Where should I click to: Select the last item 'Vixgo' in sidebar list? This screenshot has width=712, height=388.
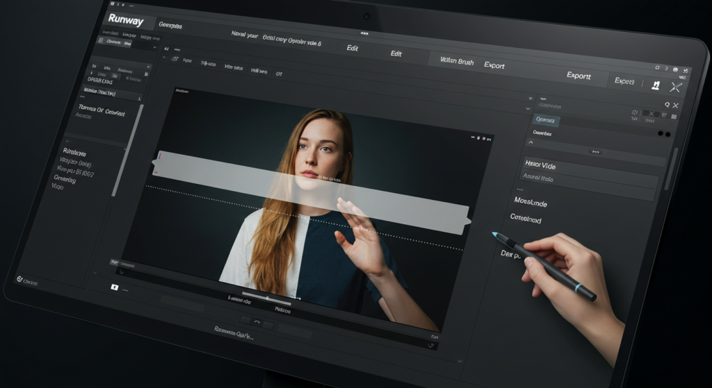click(x=57, y=186)
